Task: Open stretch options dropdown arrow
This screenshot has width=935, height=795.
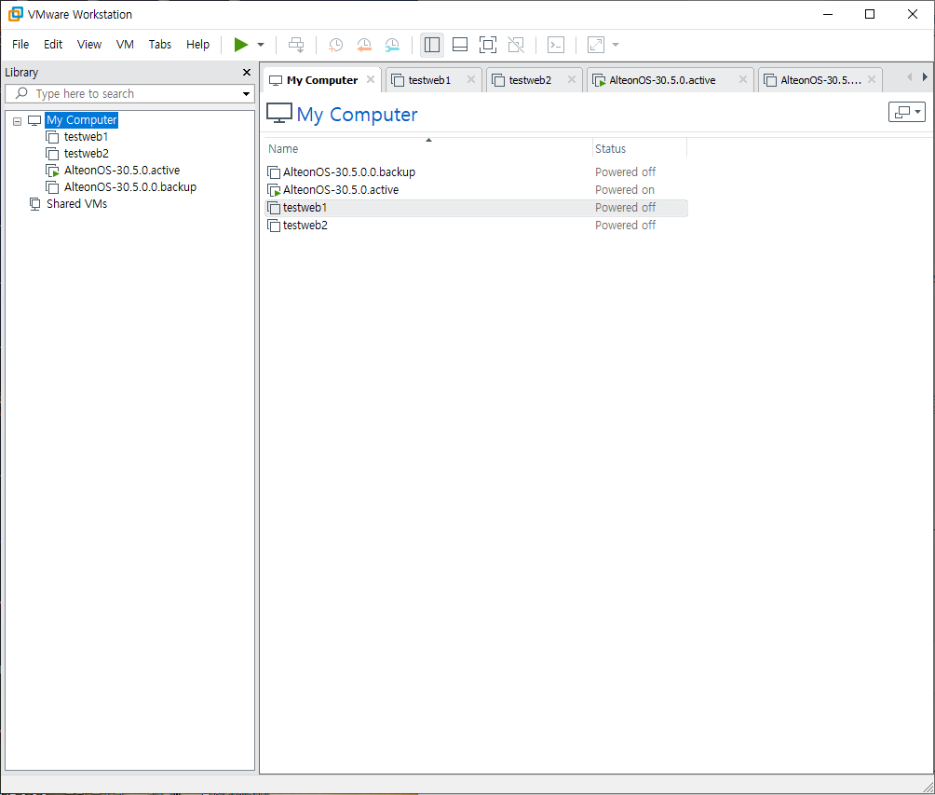Action: pos(616,45)
